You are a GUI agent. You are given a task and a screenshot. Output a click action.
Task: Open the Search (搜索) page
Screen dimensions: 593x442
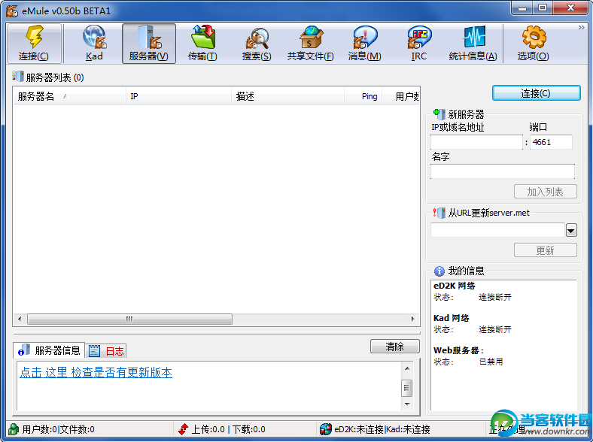click(257, 43)
